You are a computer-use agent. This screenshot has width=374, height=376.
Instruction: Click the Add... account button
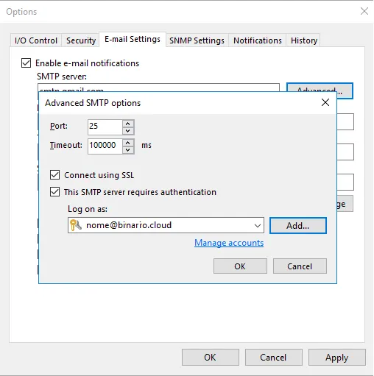click(298, 225)
